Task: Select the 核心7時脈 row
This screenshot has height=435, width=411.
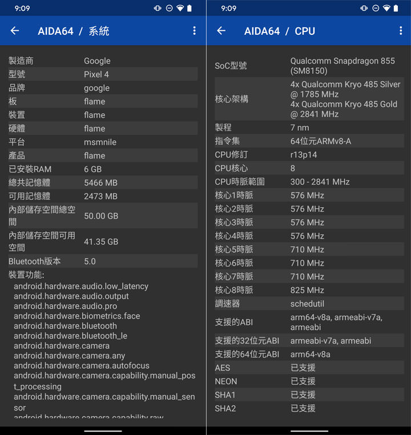Action: click(x=309, y=277)
